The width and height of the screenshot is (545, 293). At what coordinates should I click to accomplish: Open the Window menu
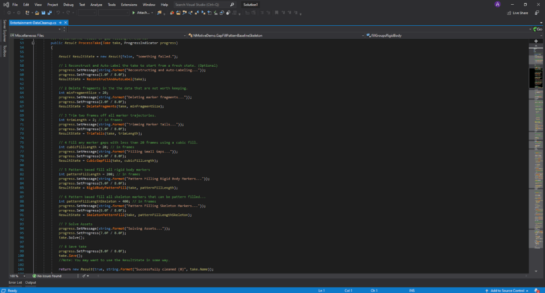(149, 5)
